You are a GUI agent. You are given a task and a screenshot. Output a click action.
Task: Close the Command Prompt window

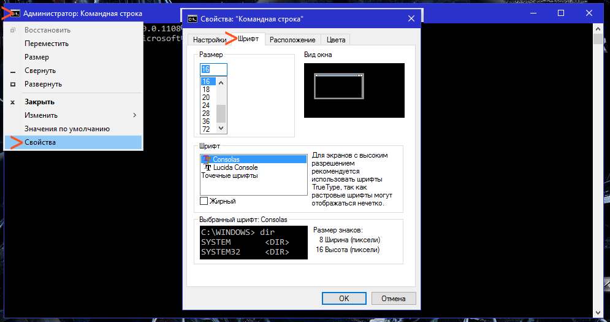point(589,13)
